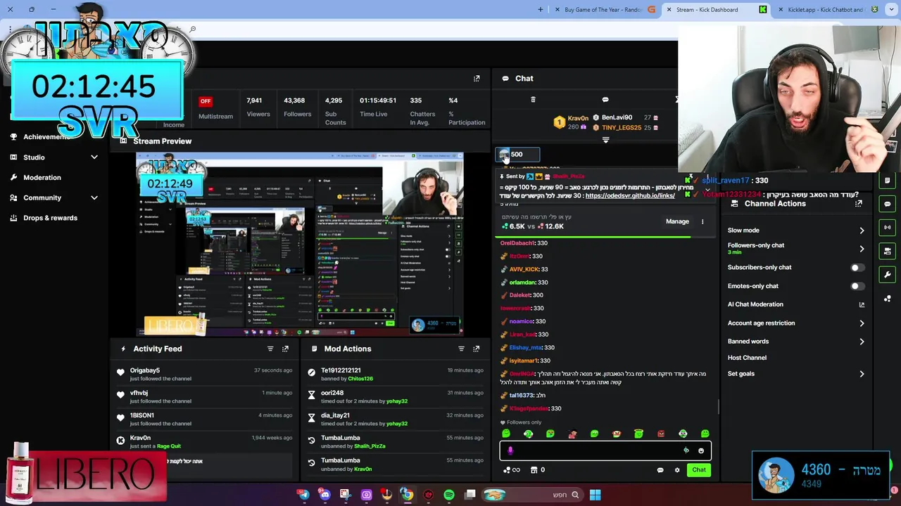The height and width of the screenshot is (506, 901).
Task: Switch to Buy Game of The Year tab
Action: coord(604,10)
